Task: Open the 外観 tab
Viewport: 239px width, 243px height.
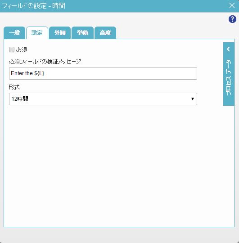Action: pos(60,33)
